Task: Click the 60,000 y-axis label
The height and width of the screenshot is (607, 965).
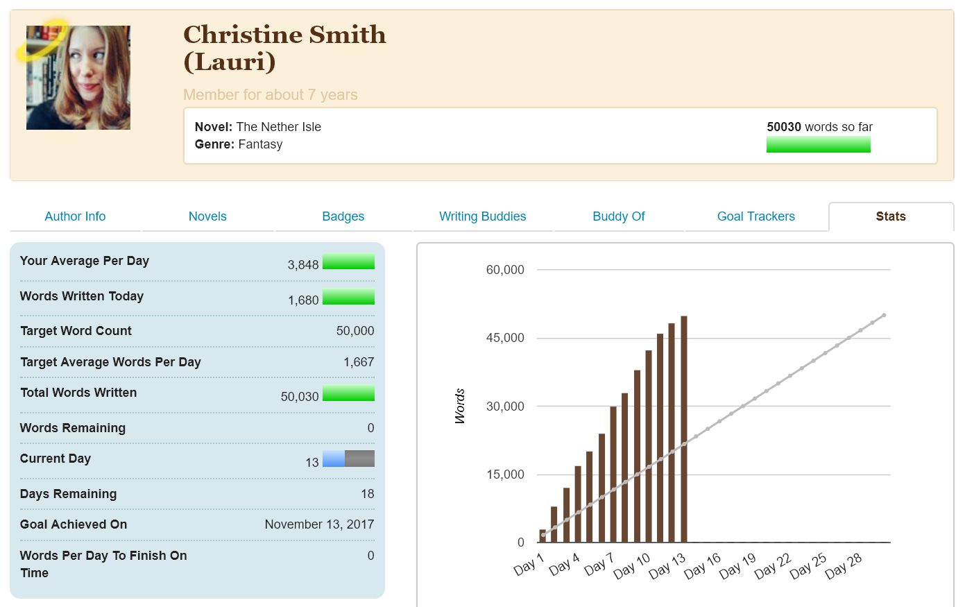Action: [505, 270]
